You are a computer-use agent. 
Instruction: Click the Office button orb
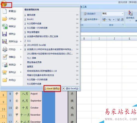tap(4, 4)
